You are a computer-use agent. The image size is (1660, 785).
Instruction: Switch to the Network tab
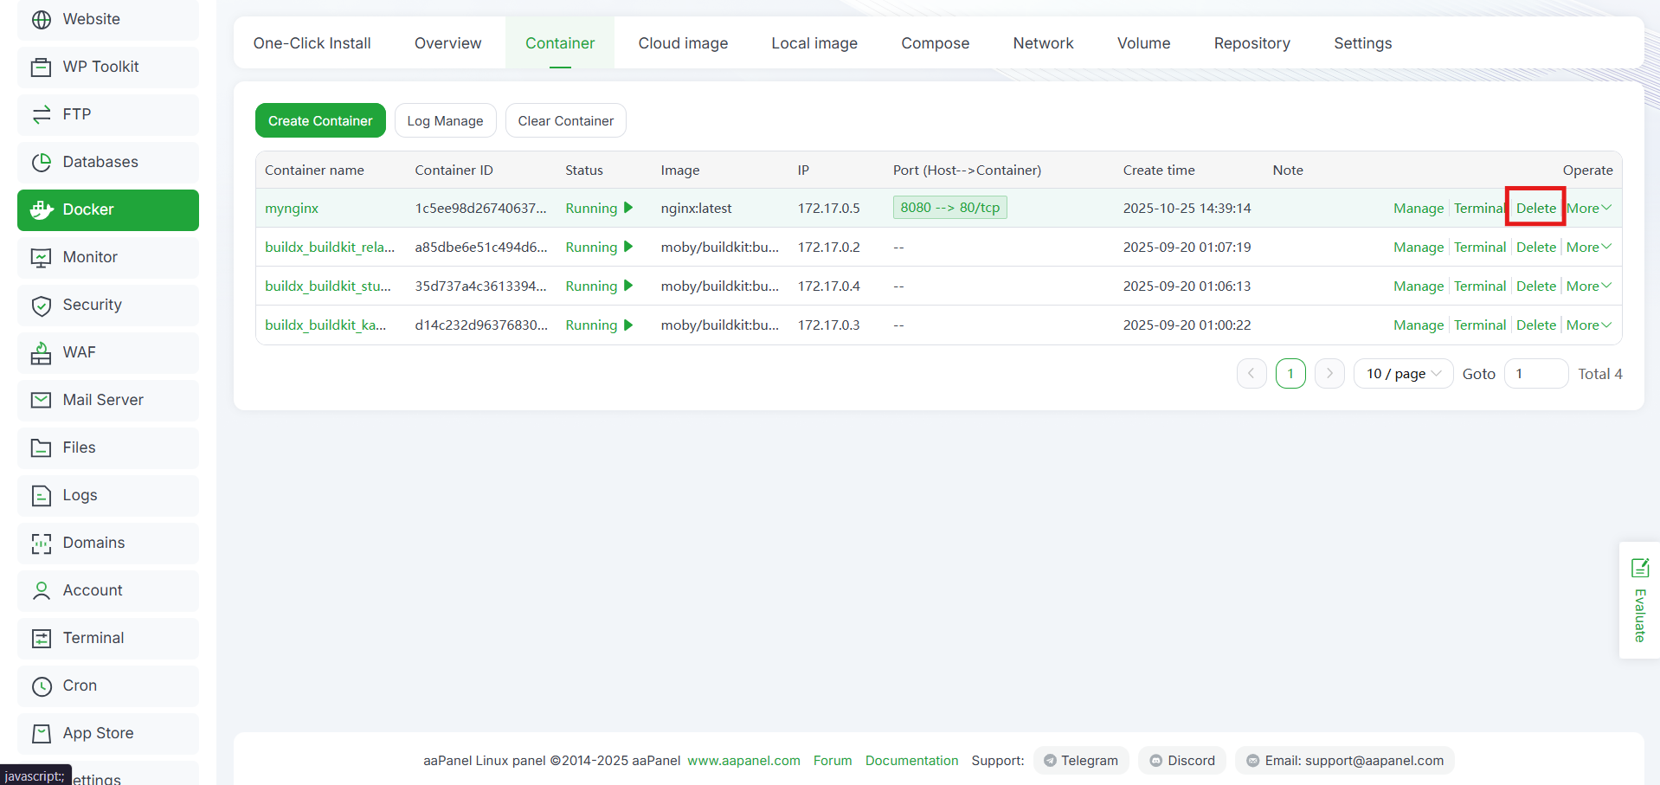(x=1043, y=43)
